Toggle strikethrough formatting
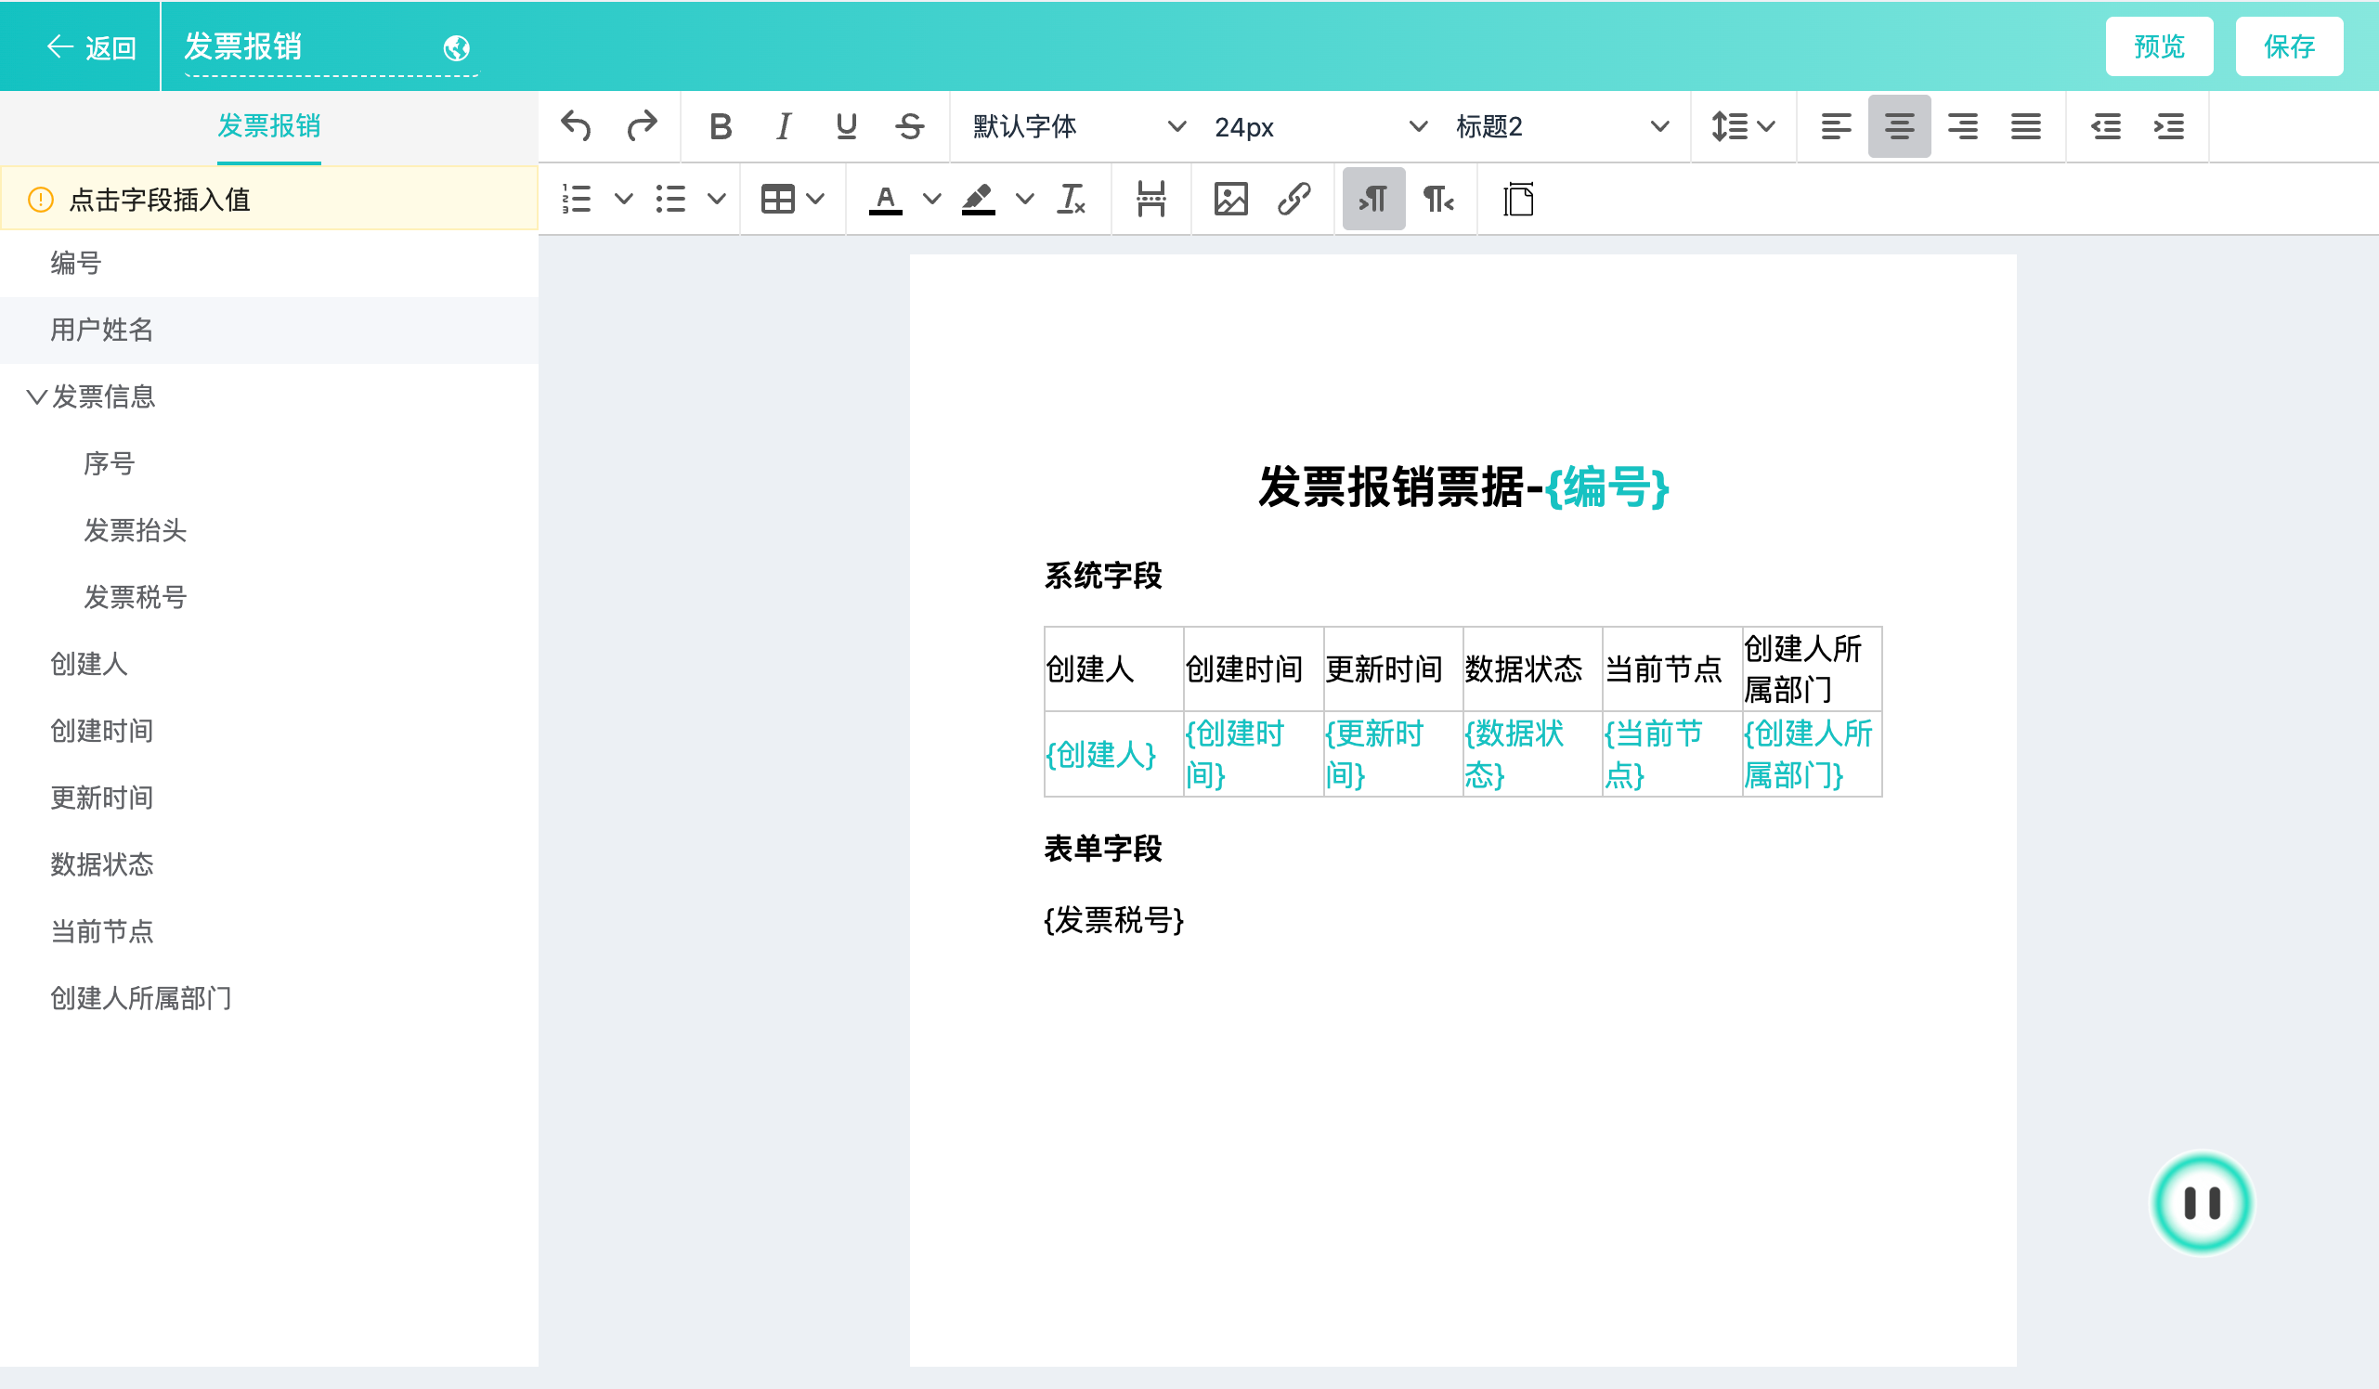Viewport: 2379px width, 1389px height. 909,125
